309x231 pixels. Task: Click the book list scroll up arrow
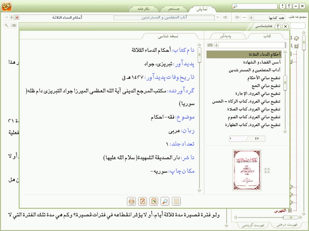[x=285, y=52]
